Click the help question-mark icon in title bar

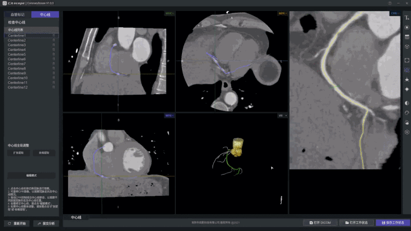(x=390, y=3)
